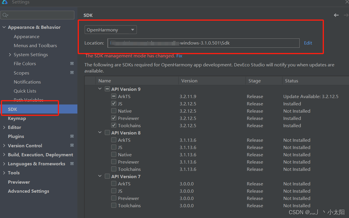Focus the settings search field
349x218 pixels.
[37, 15]
